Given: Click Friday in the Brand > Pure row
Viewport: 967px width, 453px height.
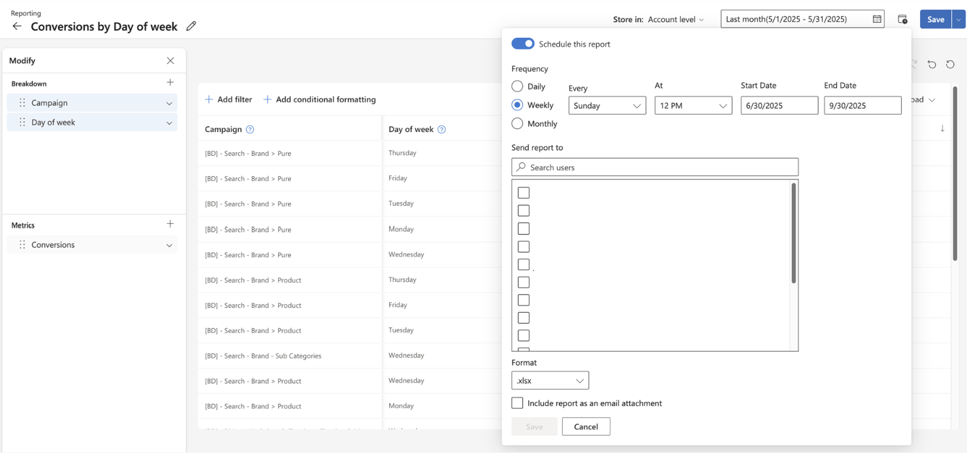Looking at the screenshot, I should coord(398,178).
